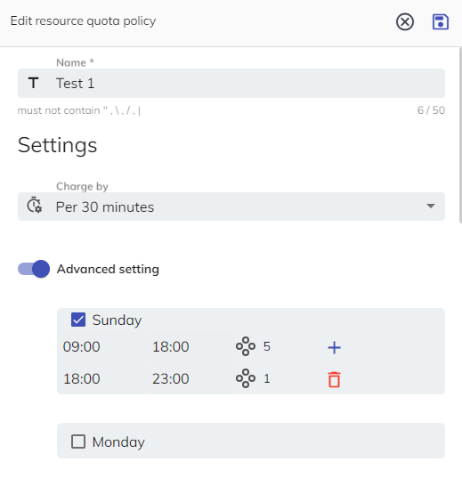Image resolution: width=462 pixels, height=486 pixels.
Task: Click the save floppy disk icon
Action: pyautogui.click(x=441, y=22)
